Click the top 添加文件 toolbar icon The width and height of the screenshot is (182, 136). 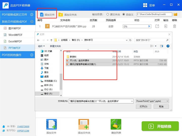click(42, 15)
